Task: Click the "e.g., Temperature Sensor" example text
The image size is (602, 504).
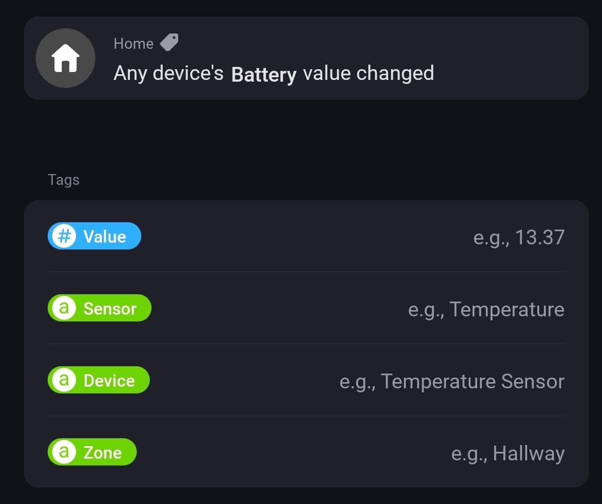Action: [452, 381]
